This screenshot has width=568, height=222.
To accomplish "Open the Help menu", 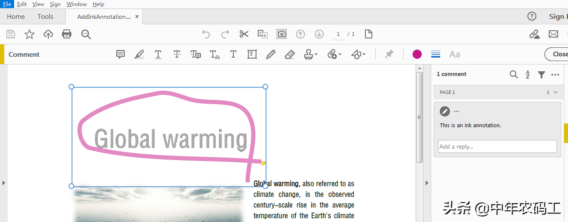I will pyautogui.click(x=98, y=4).
